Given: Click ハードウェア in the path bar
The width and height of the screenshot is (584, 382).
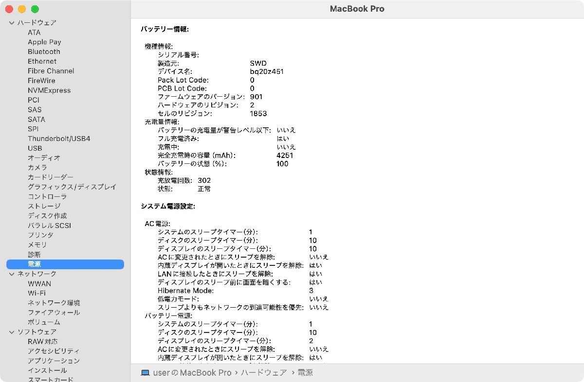Looking at the screenshot, I should (264, 373).
